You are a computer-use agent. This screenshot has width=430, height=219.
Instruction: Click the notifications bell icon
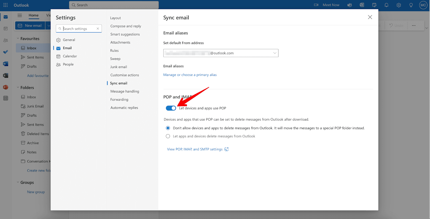pos(386,5)
